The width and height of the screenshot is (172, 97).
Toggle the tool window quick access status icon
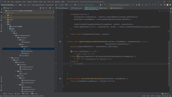1,96
